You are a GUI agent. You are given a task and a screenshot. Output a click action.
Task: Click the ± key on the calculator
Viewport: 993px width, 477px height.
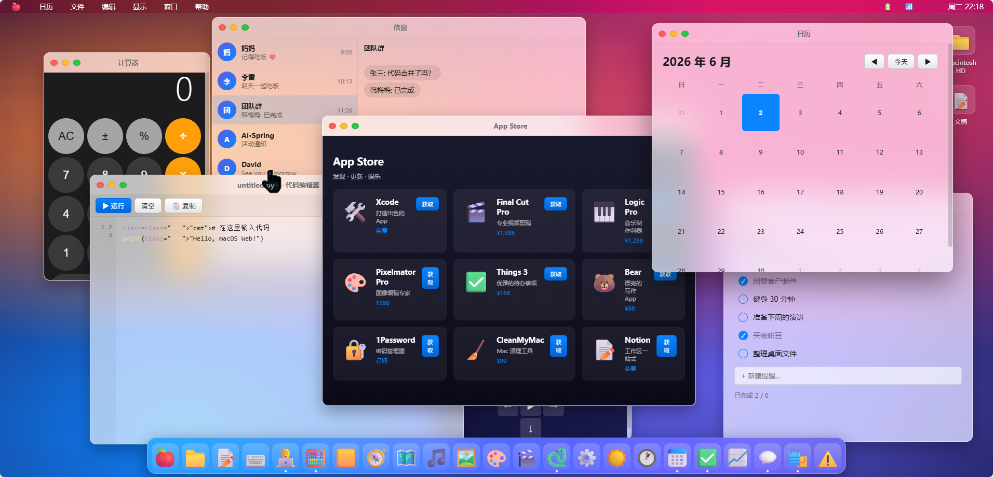(105, 136)
